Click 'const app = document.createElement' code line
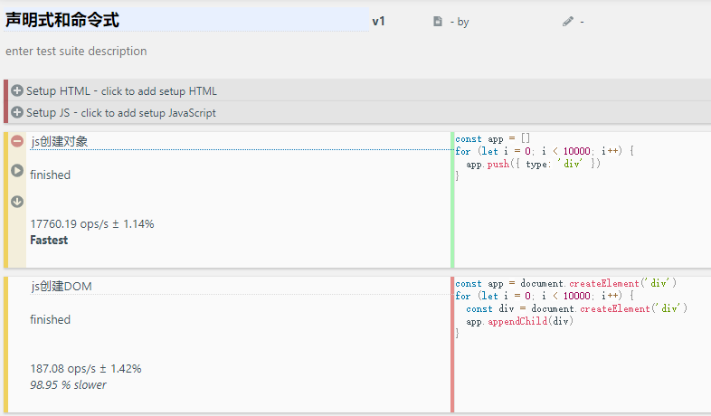The image size is (711, 416). pyautogui.click(x=566, y=283)
